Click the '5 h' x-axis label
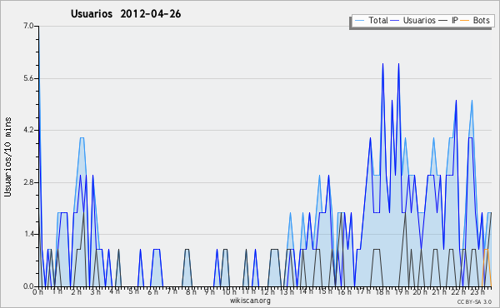This screenshot has height=308, width=500. [134, 291]
